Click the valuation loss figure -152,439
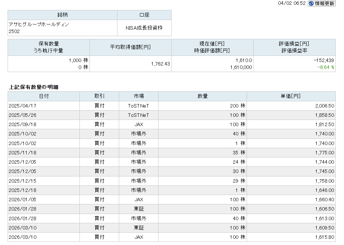The image size is (344, 245). 324,60
